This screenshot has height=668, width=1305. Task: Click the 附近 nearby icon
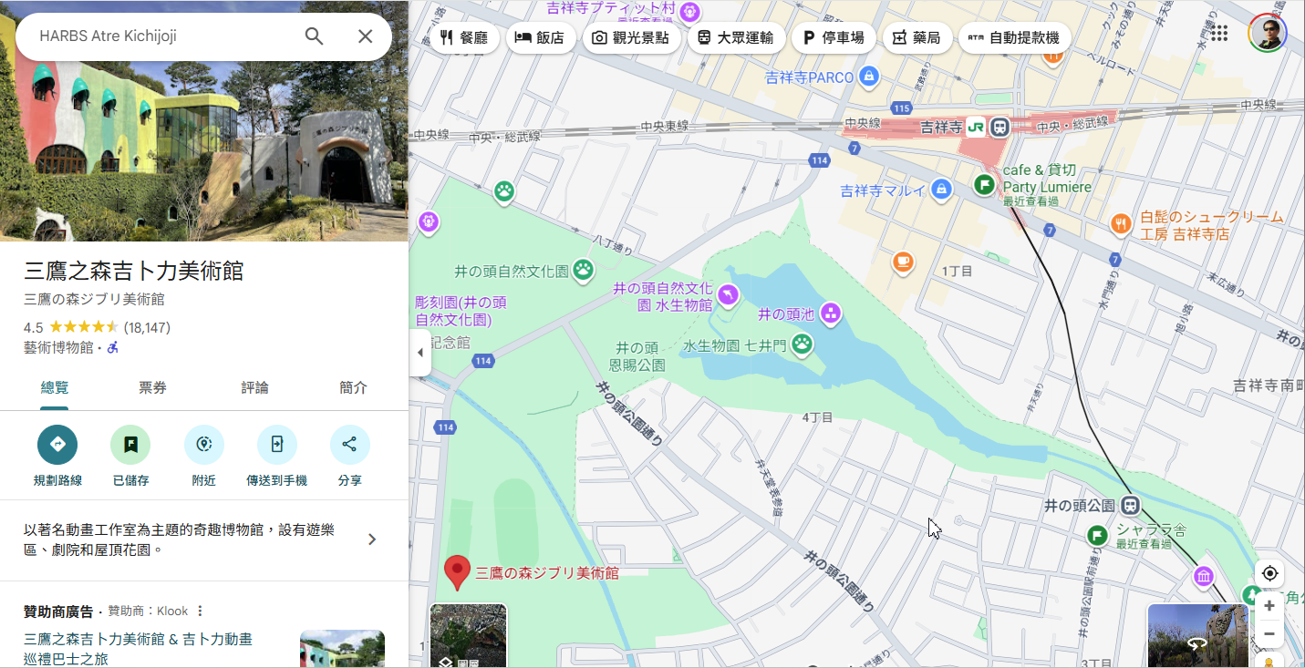[x=203, y=445]
